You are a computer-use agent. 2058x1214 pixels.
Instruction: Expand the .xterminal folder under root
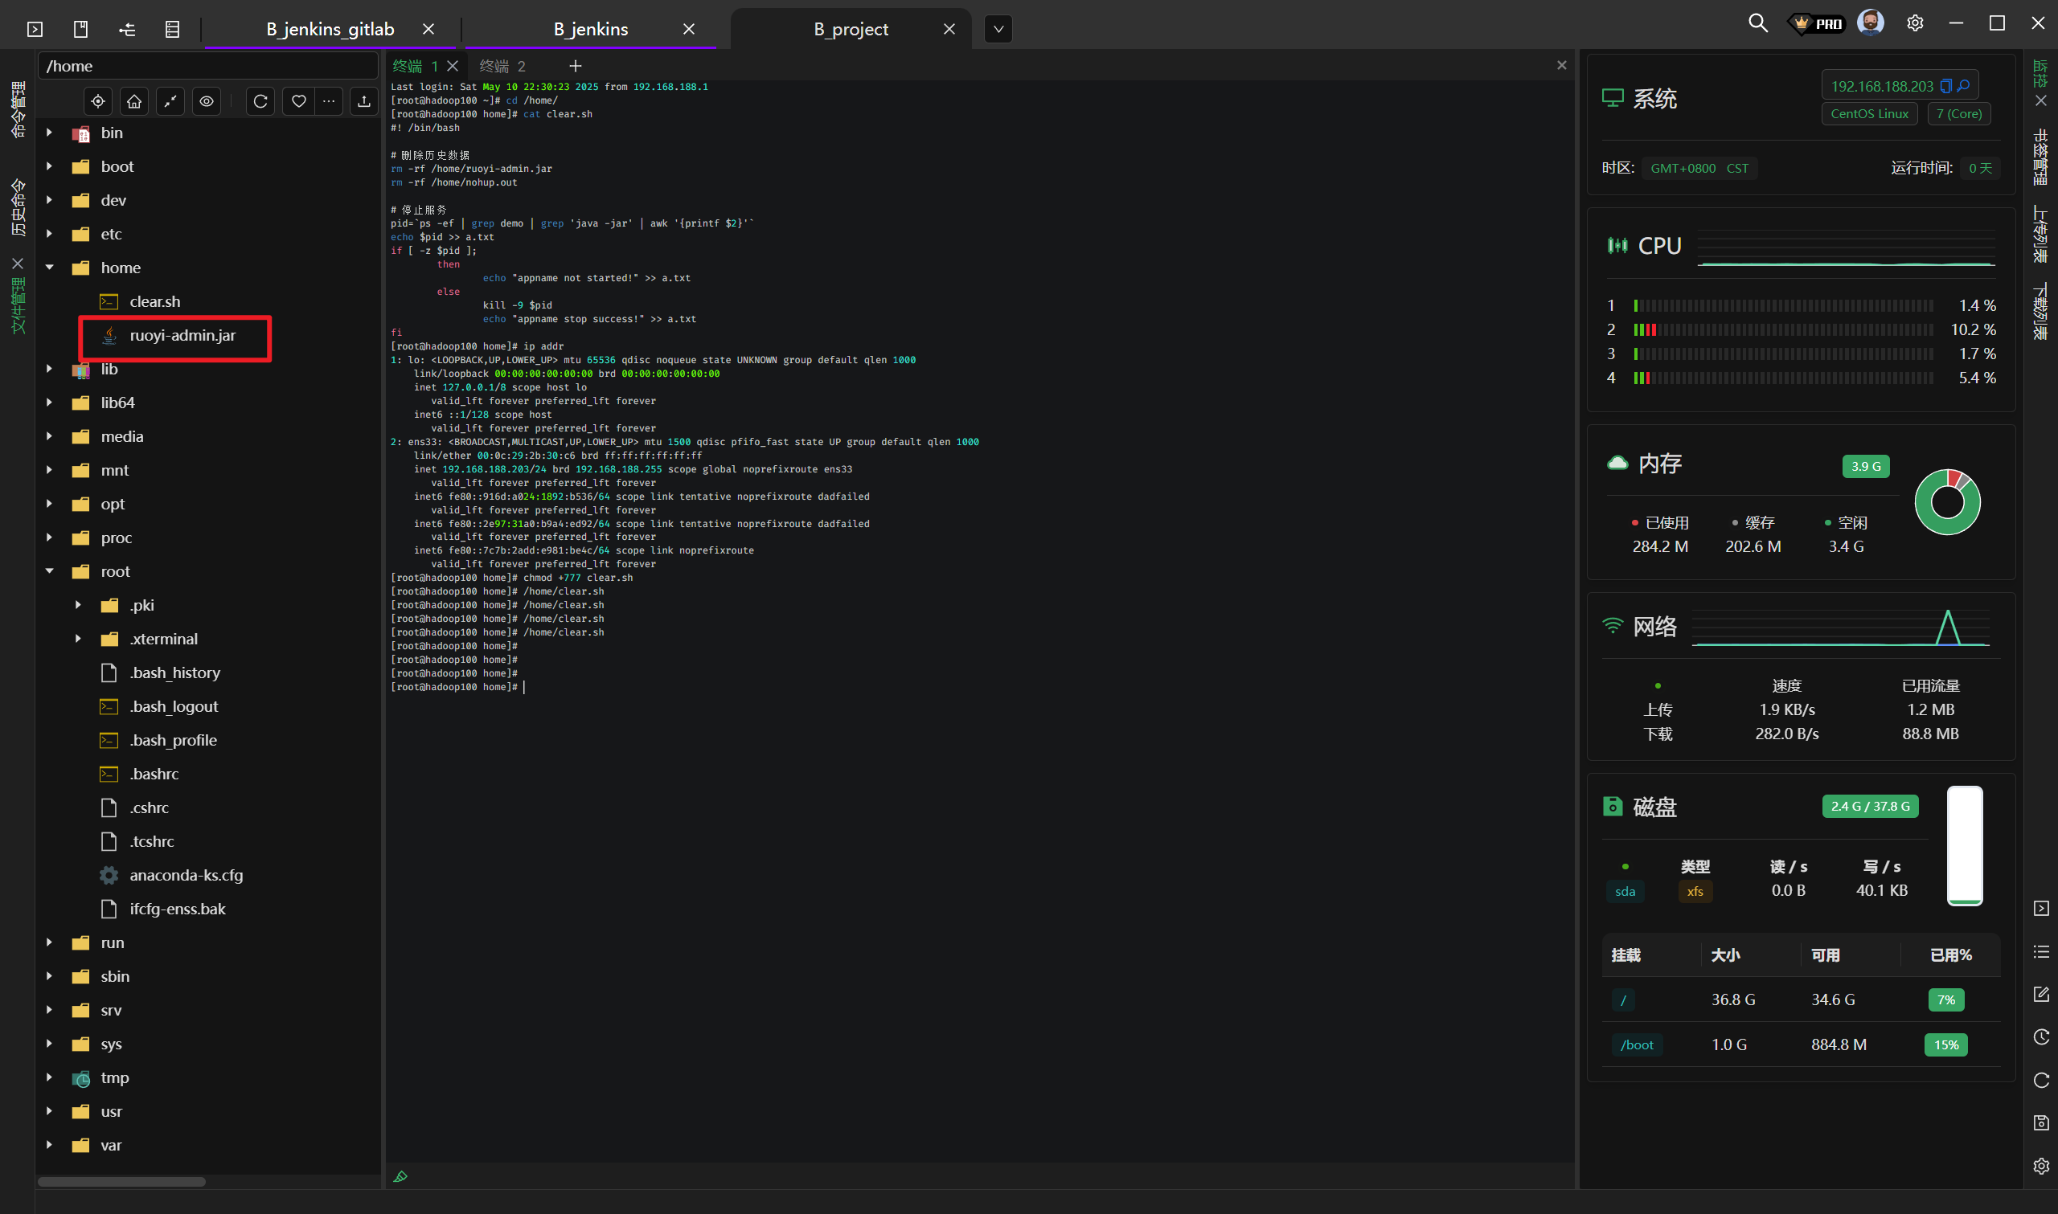coord(79,639)
